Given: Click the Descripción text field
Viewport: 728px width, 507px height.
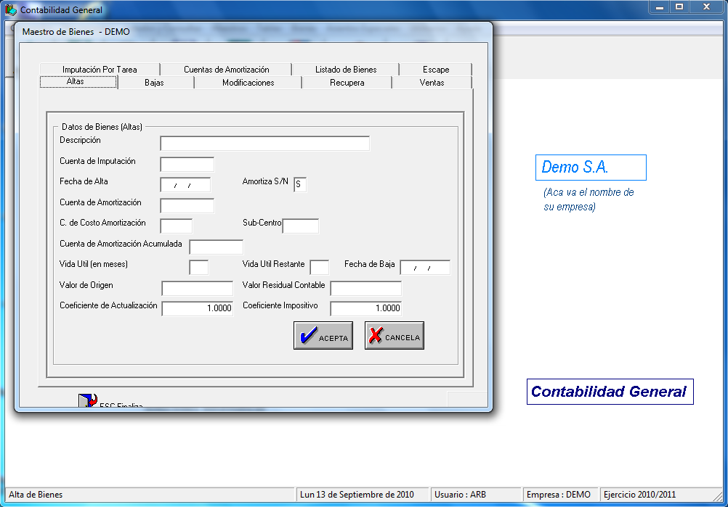Looking at the screenshot, I should (264, 143).
